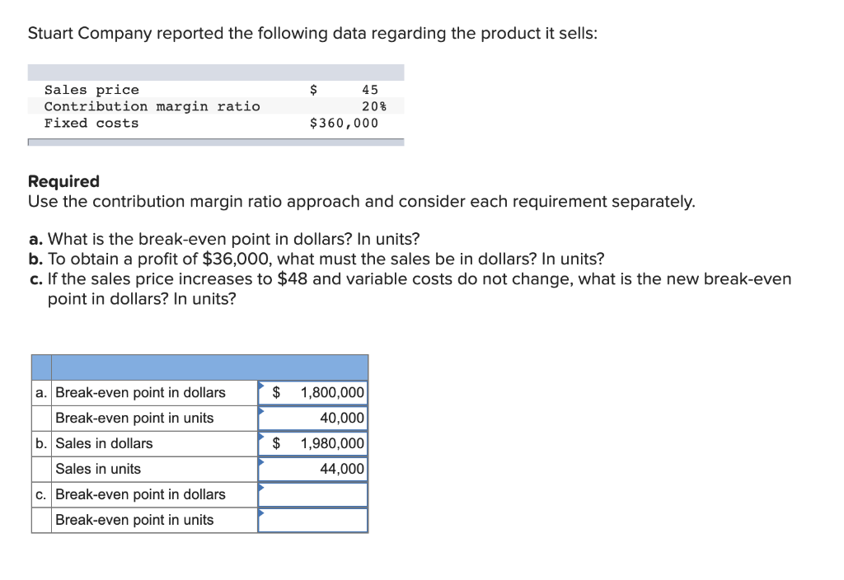Click the "Fixed costs" data row label
Screen dimensions: 844x580
click(x=91, y=124)
